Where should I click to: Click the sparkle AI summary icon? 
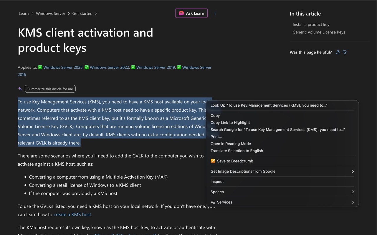tap(20, 89)
